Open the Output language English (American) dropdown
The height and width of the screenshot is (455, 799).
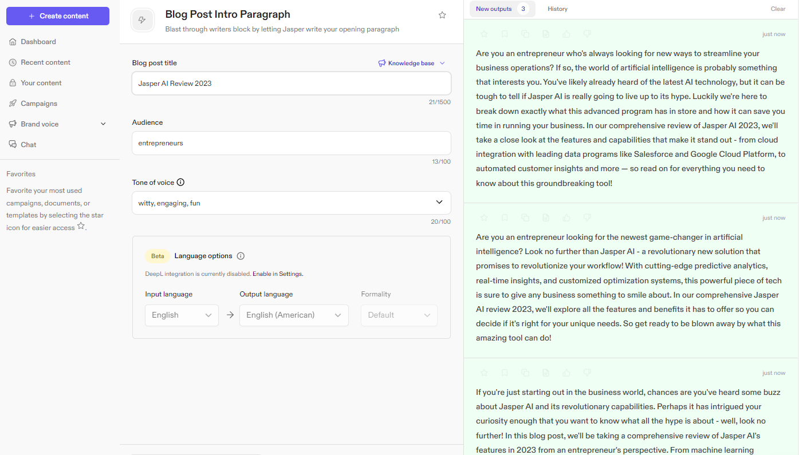point(294,315)
